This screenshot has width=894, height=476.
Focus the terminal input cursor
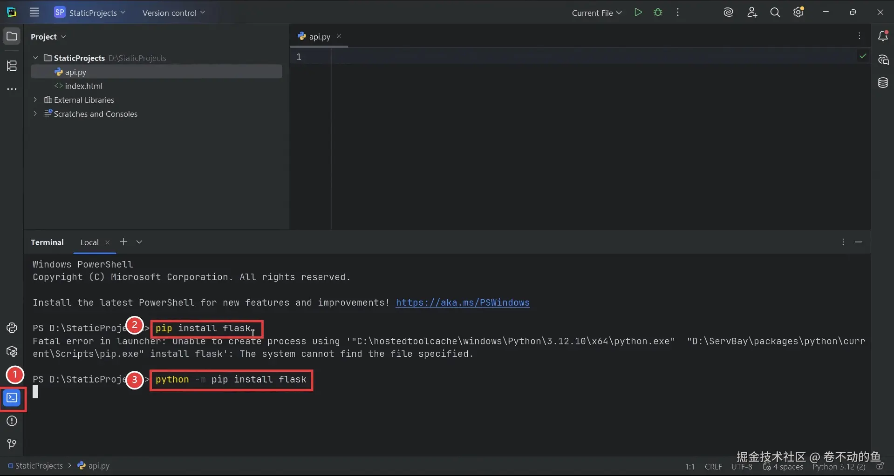(x=35, y=392)
